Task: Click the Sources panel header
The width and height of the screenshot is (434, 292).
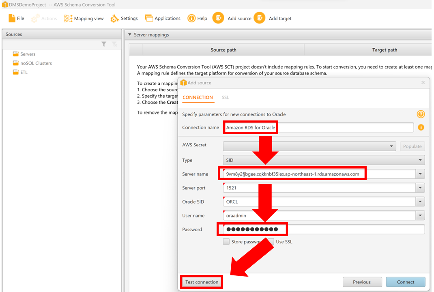Action: pos(62,34)
